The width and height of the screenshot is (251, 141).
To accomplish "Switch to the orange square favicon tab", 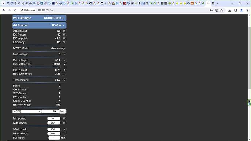I will tap(192, 3).
